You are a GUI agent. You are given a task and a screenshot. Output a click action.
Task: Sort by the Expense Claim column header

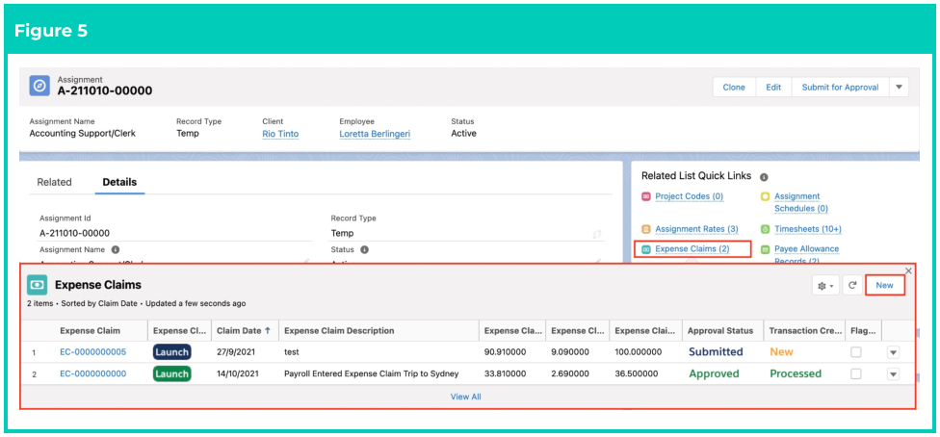pyautogui.click(x=90, y=330)
